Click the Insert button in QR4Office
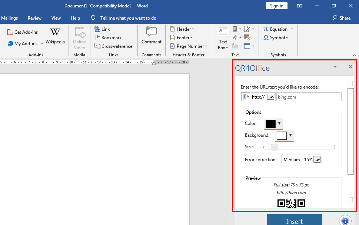Screen dimensions: 359x225 tap(295, 220)
